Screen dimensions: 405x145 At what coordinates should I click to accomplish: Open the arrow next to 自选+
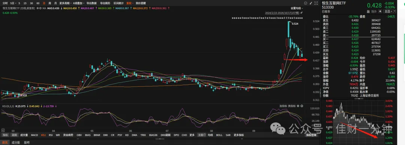click(394, 11)
